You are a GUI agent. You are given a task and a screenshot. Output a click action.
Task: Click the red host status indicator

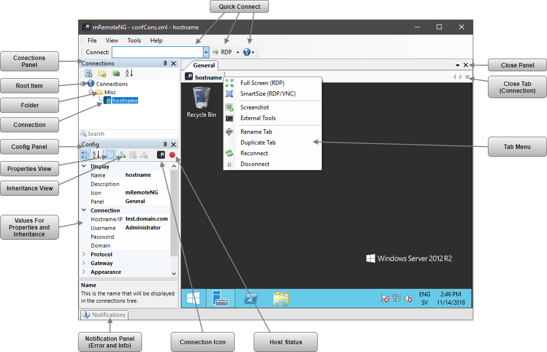click(172, 155)
